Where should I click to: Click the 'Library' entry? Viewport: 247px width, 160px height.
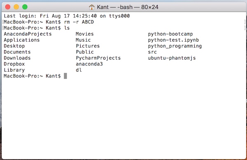(x=14, y=70)
